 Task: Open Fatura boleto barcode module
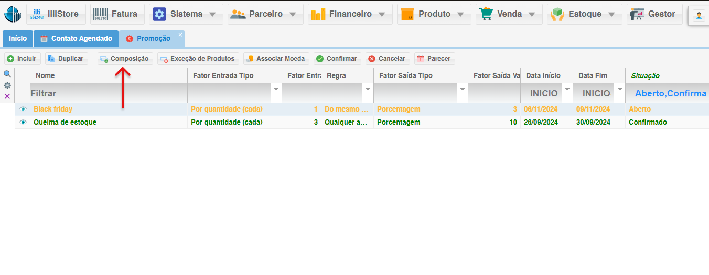pyautogui.click(x=117, y=14)
